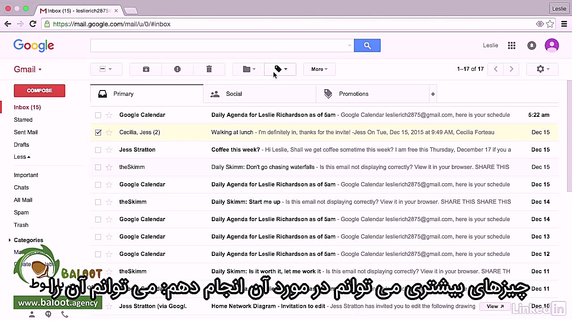Viewport: 572px width, 321px height.
Task: Delete the selected email
Action: click(x=209, y=69)
